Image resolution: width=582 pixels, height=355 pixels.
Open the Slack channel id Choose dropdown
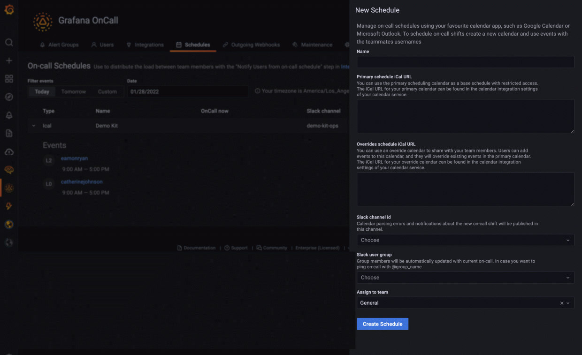[x=465, y=240]
